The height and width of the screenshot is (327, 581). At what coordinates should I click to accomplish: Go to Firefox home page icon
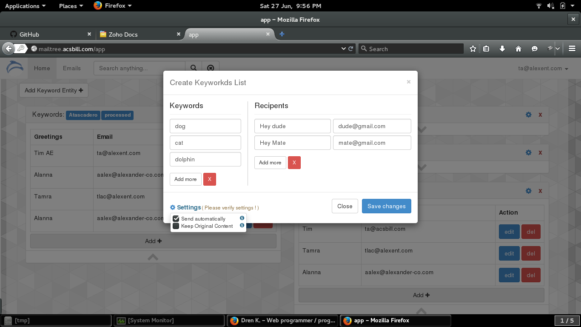coord(518,49)
